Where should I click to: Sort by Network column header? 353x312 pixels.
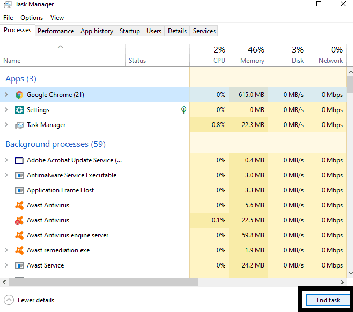[x=327, y=55]
